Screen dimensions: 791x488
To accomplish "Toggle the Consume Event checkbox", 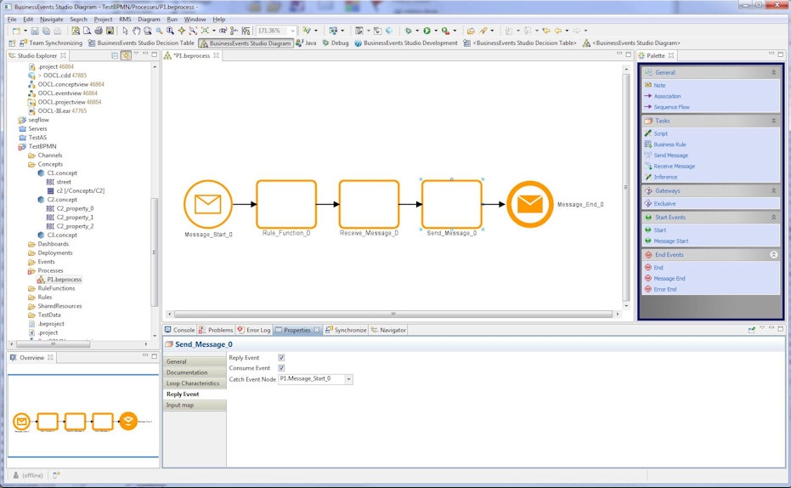I will [x=281, y=368].
